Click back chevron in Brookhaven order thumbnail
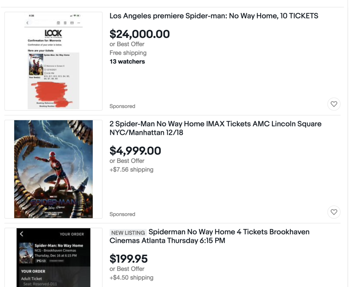Viewport: 351px width, 287px height. coord(22,234)
